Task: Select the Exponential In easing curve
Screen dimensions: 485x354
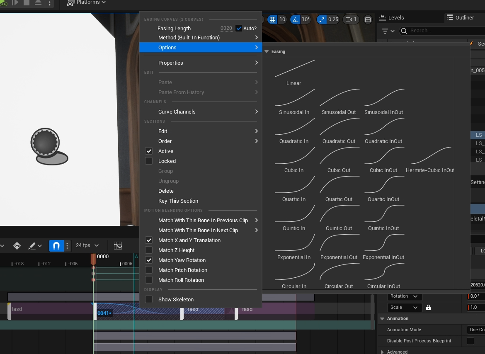Action: (x=294, y=247)
